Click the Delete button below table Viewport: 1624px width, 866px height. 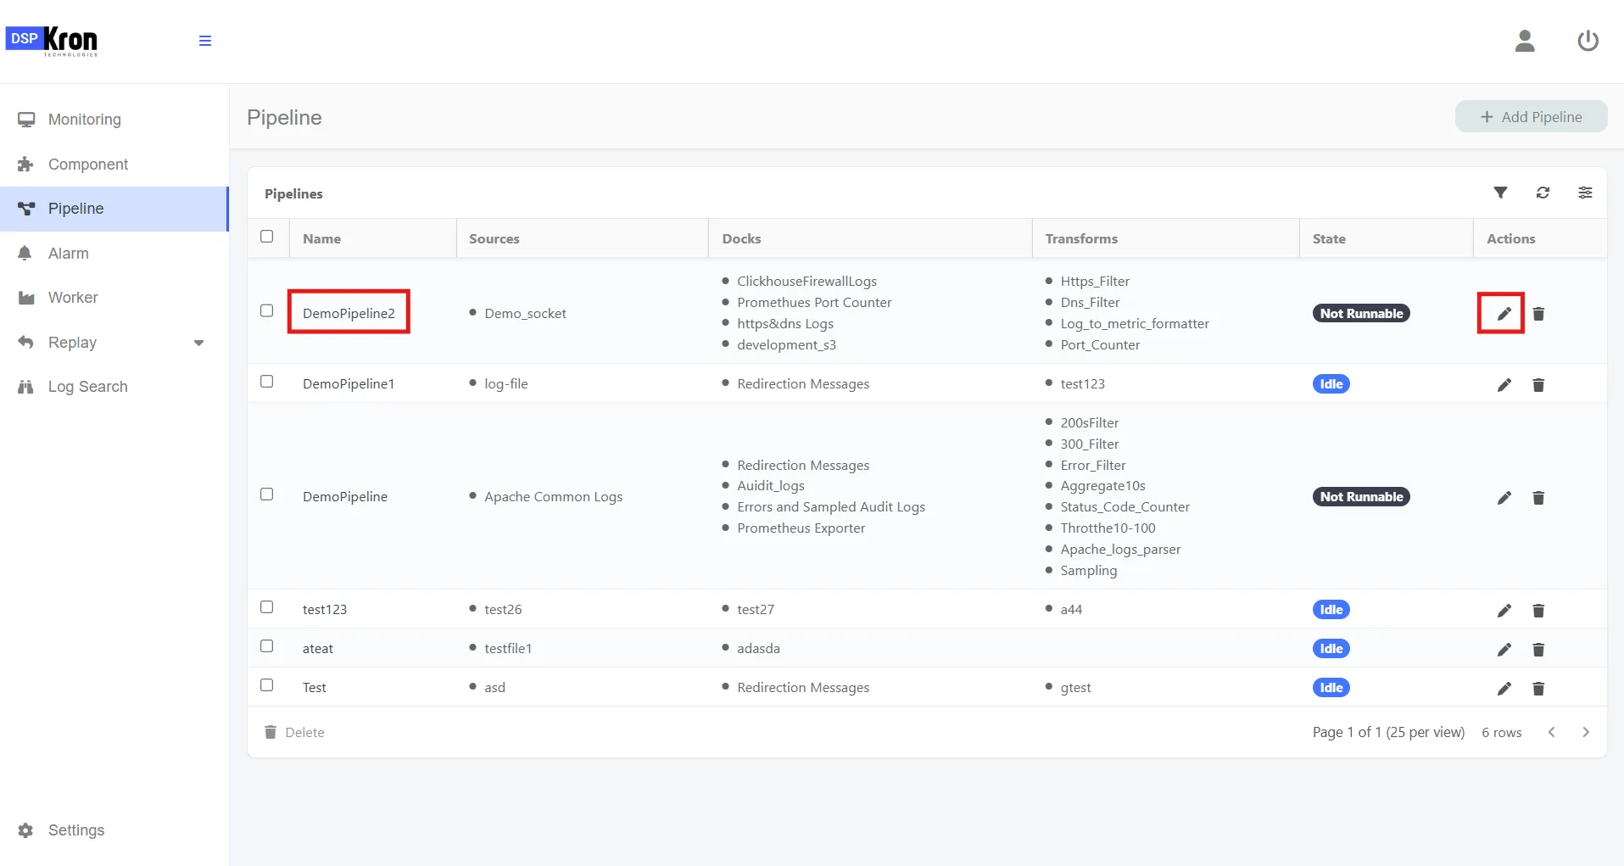(294, 732)
